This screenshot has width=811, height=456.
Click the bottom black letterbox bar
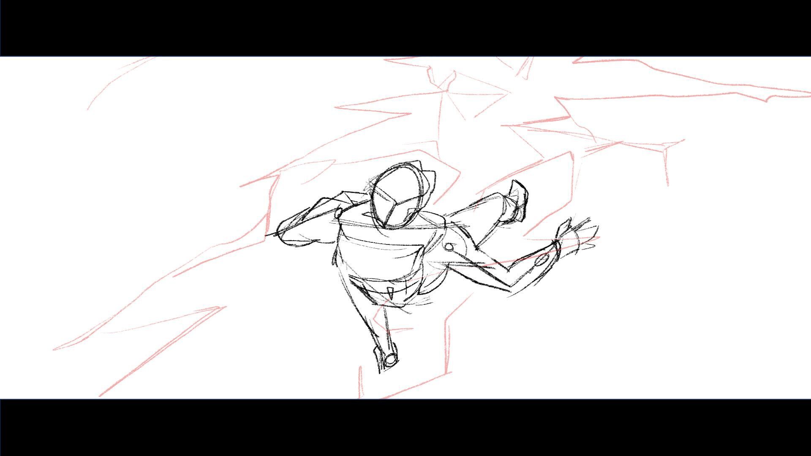pos(405,427)
